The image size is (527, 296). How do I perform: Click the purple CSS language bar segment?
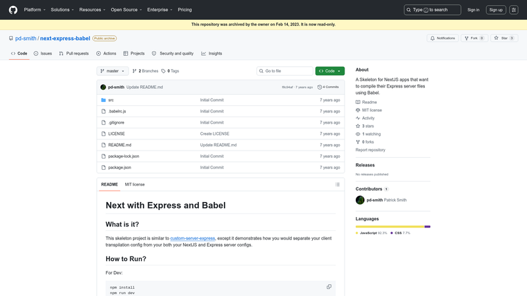pyautogui.click(x=428, y=226)
